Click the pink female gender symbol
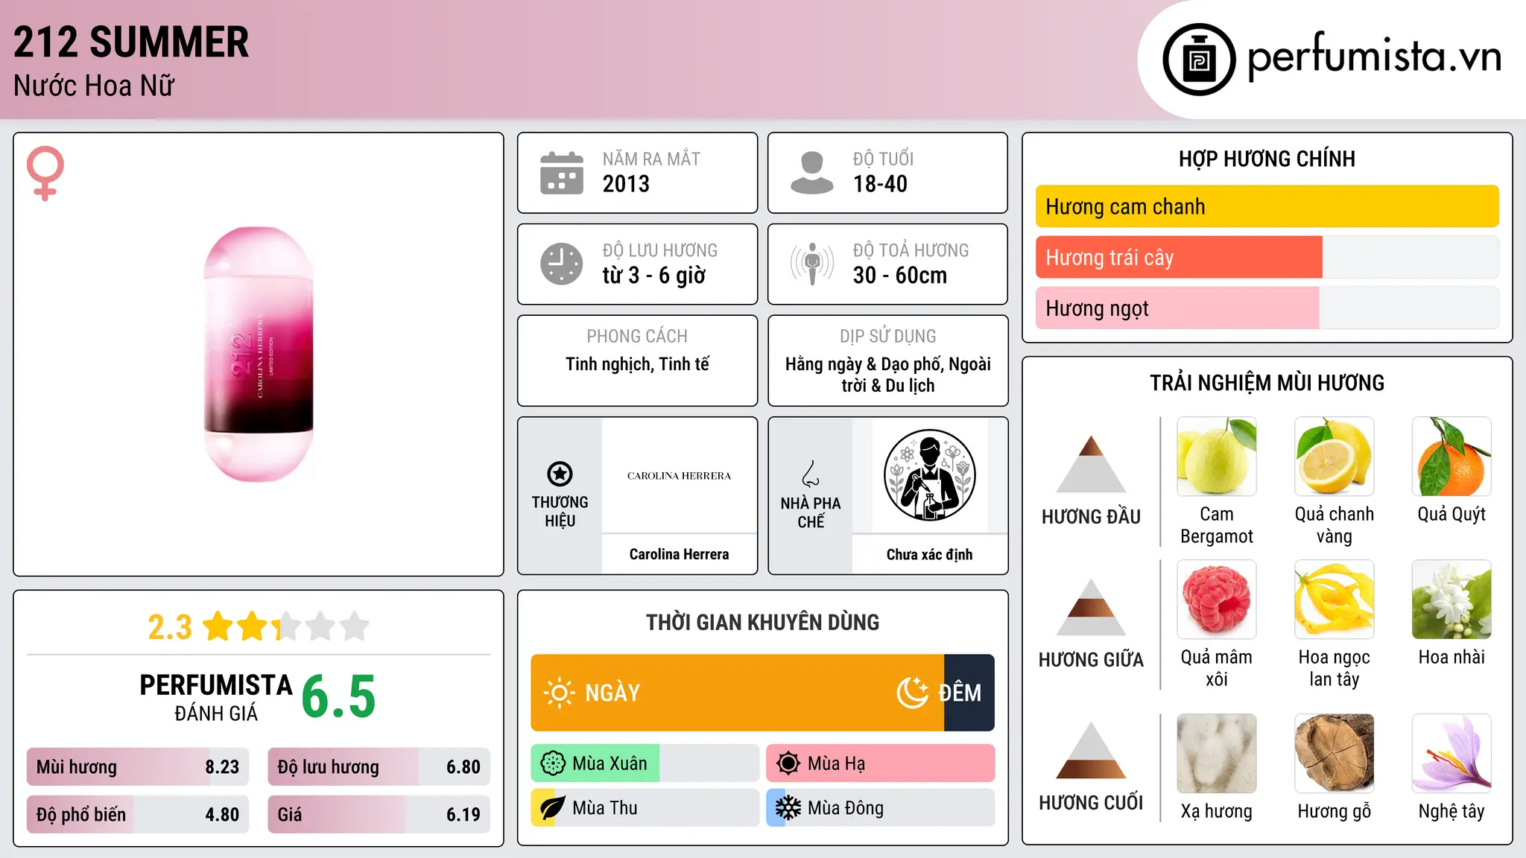The image size is (1526, 858). [x=45, y=174]
